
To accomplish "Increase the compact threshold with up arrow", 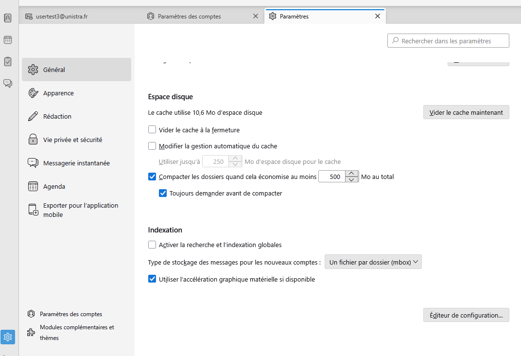I will point(351,174).
